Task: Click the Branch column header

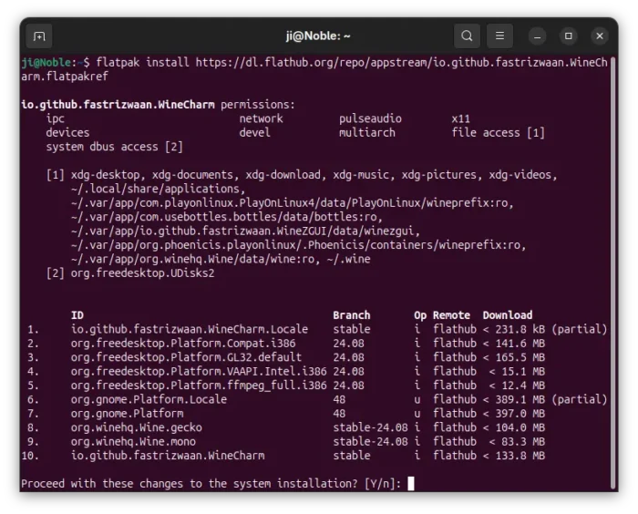Action: click(351, 315)
